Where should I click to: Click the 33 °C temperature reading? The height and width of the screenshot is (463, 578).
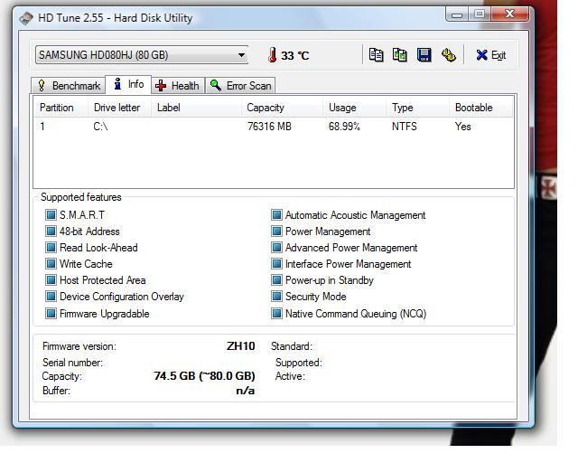click(x=295, y=56)
